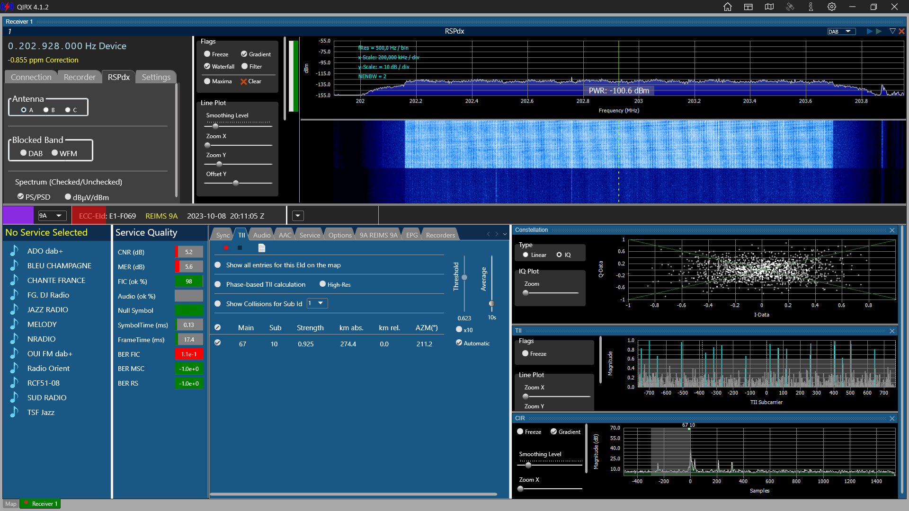This screenshot has width=909, height=511.
Task: Open the map view icon
Action: click(x=769, y=7)
